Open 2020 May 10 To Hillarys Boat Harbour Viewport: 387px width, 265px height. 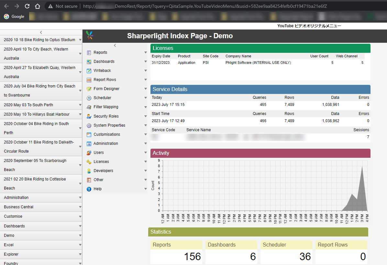click(x=37, y=114)
